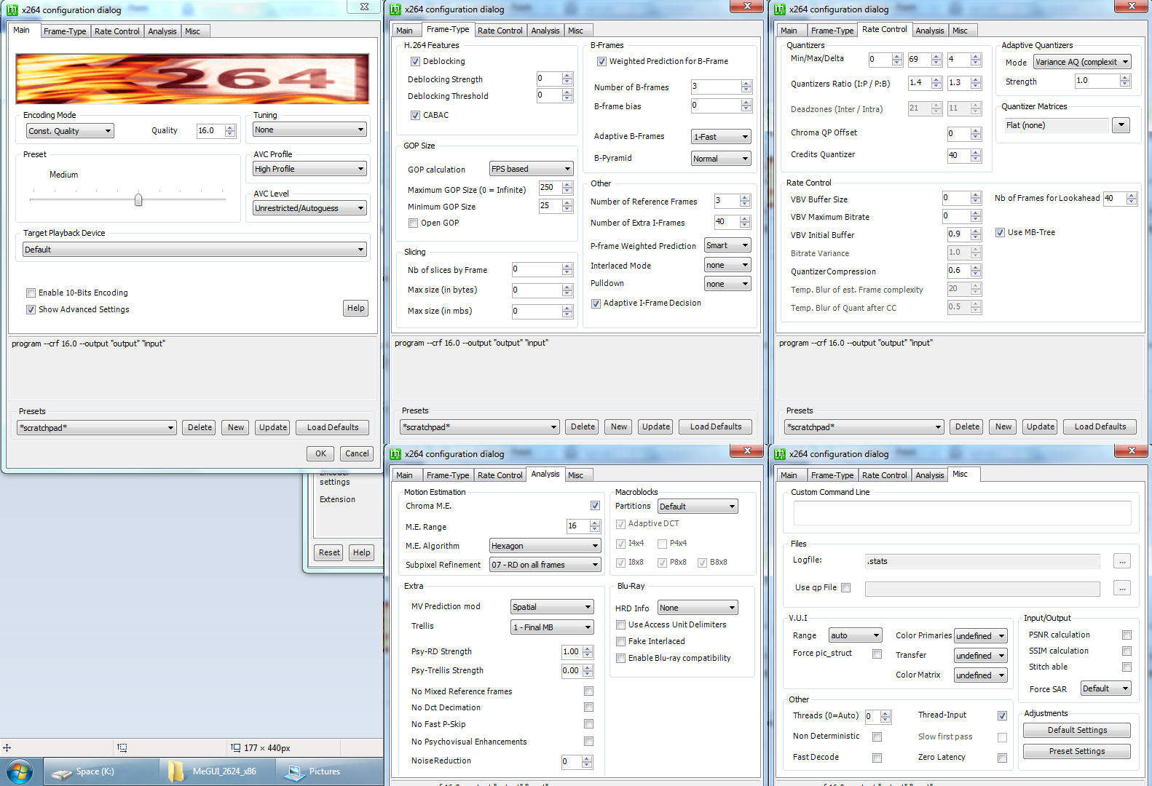Image resolution: width=1152 pixels, height=786 pixels.
Task: Increase the Number of B-frames spinner
Action: pos(746,84)
